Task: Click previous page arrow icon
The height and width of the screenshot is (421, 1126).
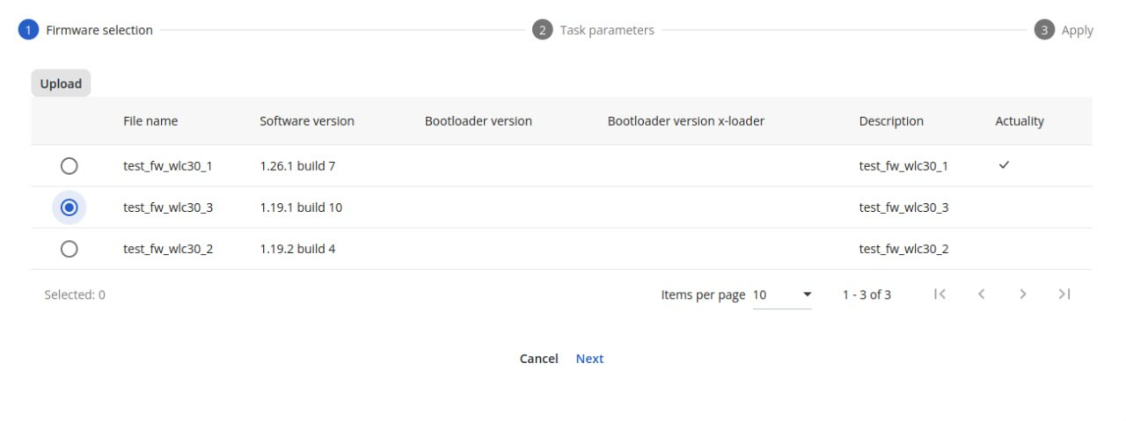Action: [x=981, y=294]
